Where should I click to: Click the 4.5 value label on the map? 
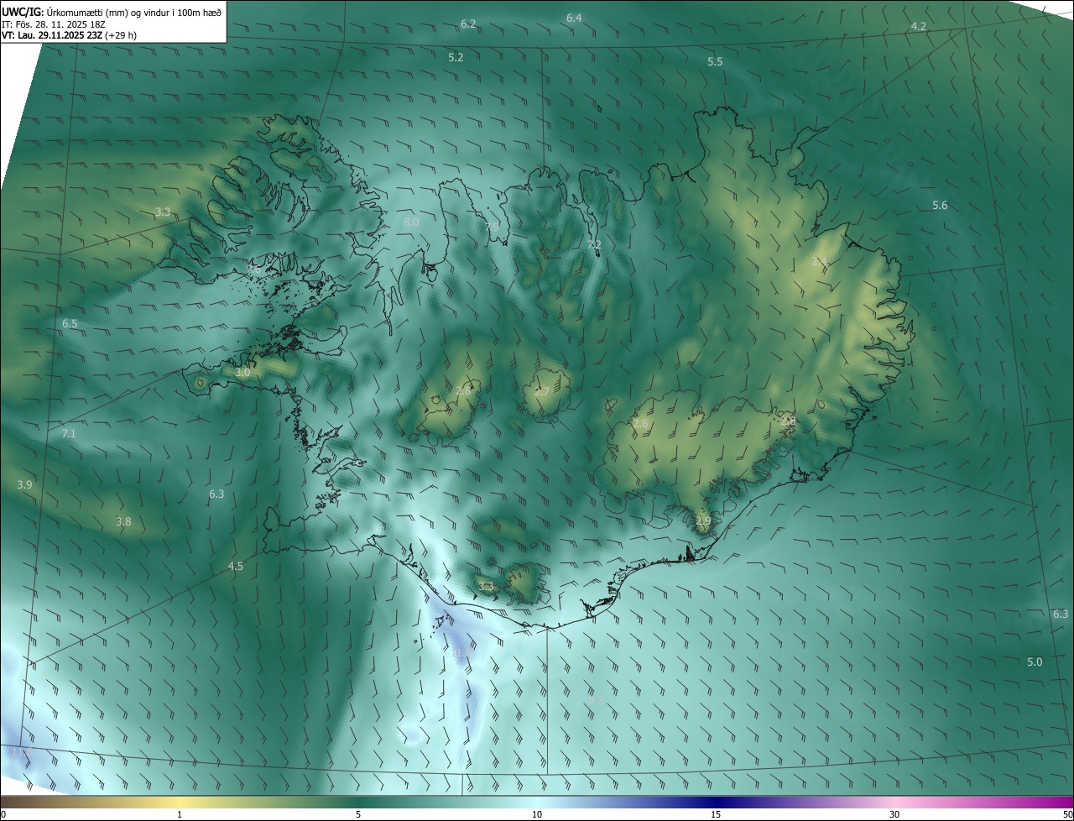pos(236,567)
